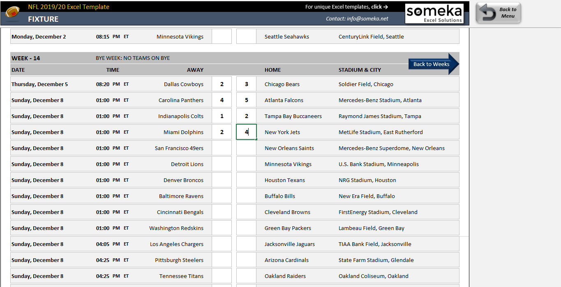Select the Chicago Bears home score cell

pos(247,84)
